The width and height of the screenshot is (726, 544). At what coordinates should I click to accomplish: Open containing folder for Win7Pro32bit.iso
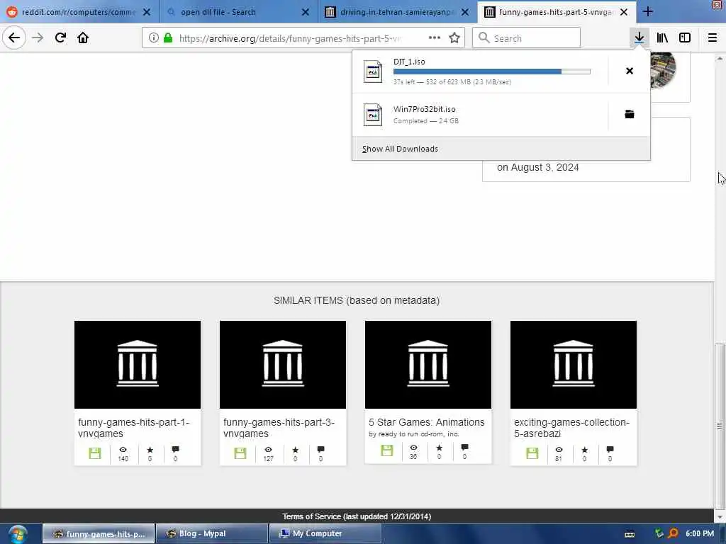click(x=630, y=114)
